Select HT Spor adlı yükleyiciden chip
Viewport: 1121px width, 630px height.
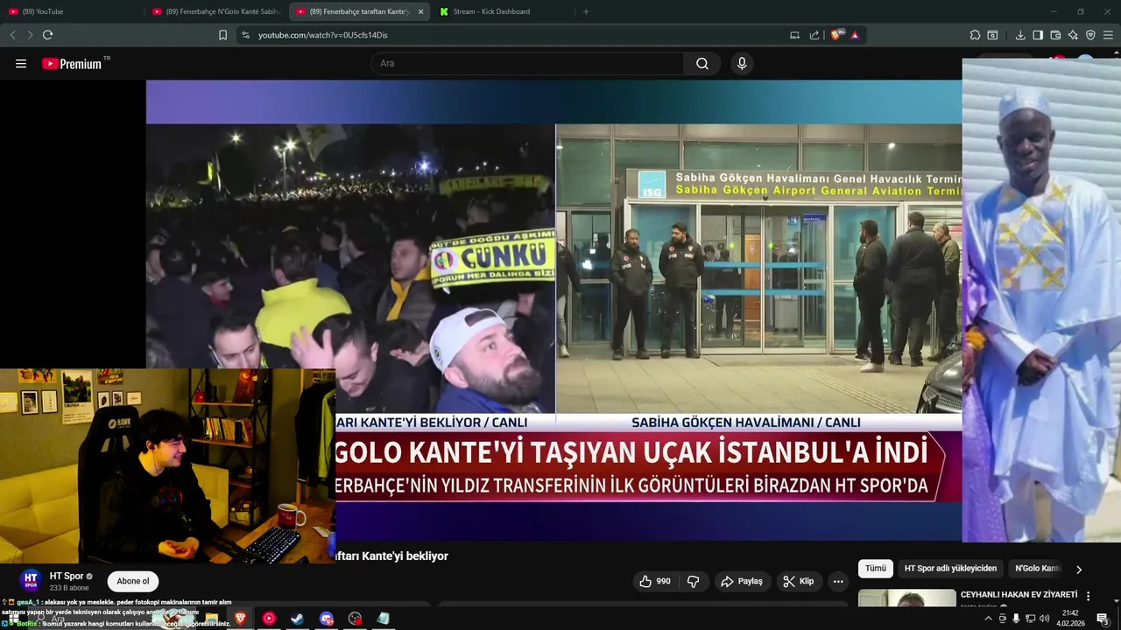point(950,569)
